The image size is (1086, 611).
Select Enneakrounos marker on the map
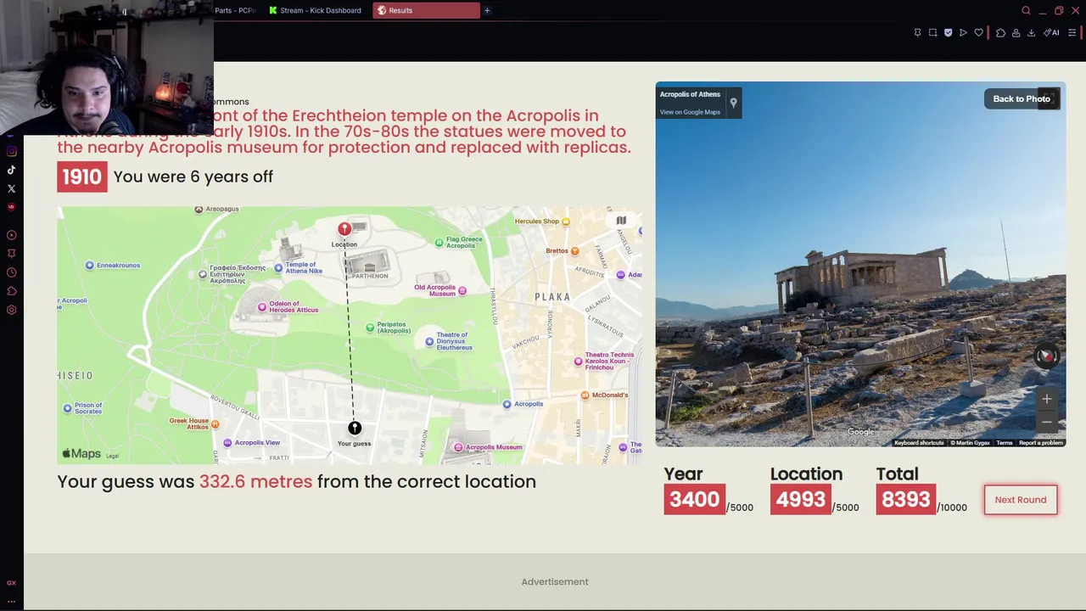(x=112, y=266)
